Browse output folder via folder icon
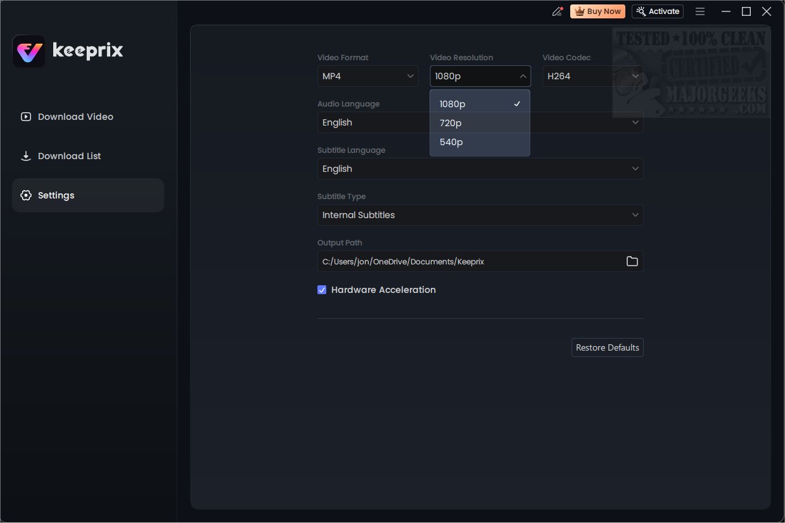The image size is (785, 523). [632, 261]
